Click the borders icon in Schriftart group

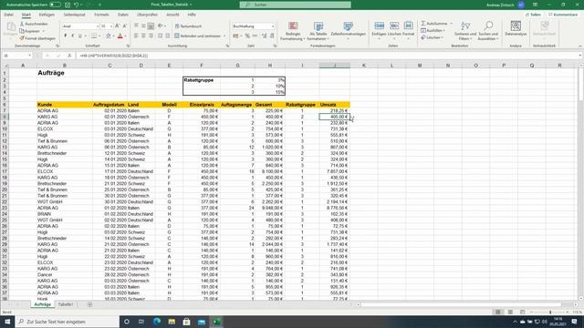tap(94, 36)
